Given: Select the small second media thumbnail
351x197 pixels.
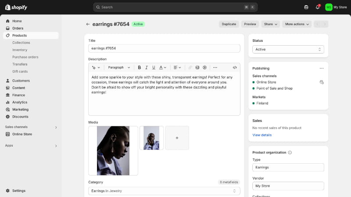Looking at the screenshot, I should click(x=151, y=138).
